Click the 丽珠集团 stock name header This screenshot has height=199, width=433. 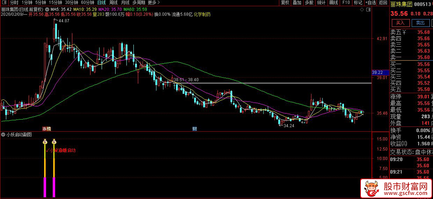tap(401, 4)
